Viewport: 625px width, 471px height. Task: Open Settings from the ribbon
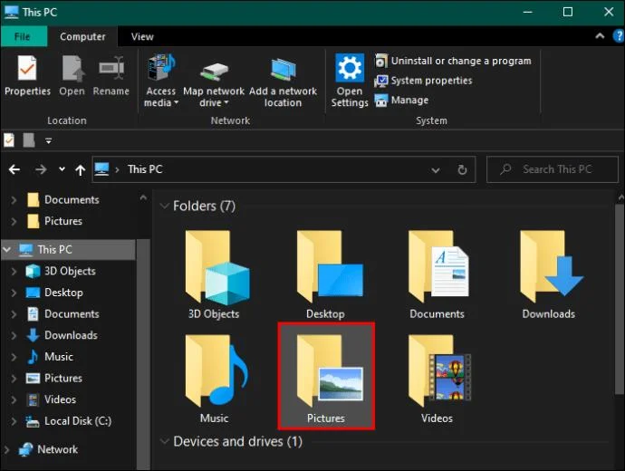click(350, 81)
